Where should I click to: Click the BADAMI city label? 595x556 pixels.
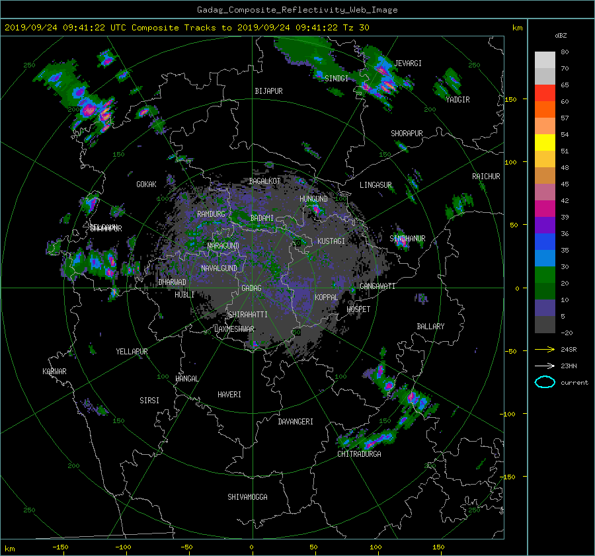point(262,218)
